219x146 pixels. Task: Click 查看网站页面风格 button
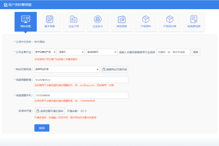[x=114, y=69]
